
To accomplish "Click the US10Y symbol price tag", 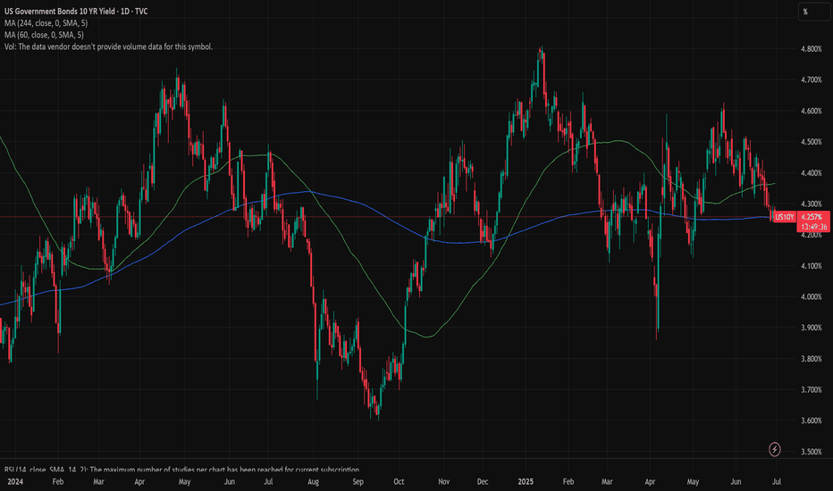I will tap(784, 217).
